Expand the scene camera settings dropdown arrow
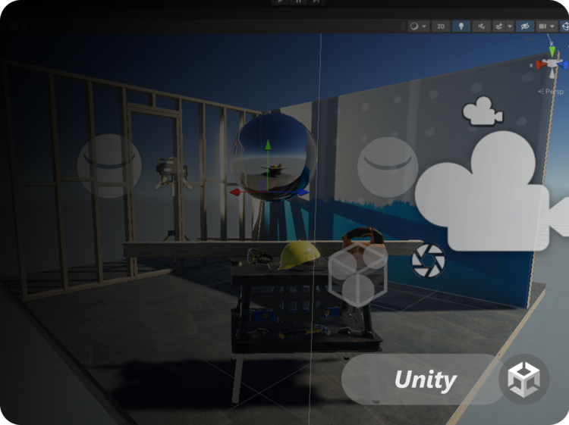 [x=552, y=26]
